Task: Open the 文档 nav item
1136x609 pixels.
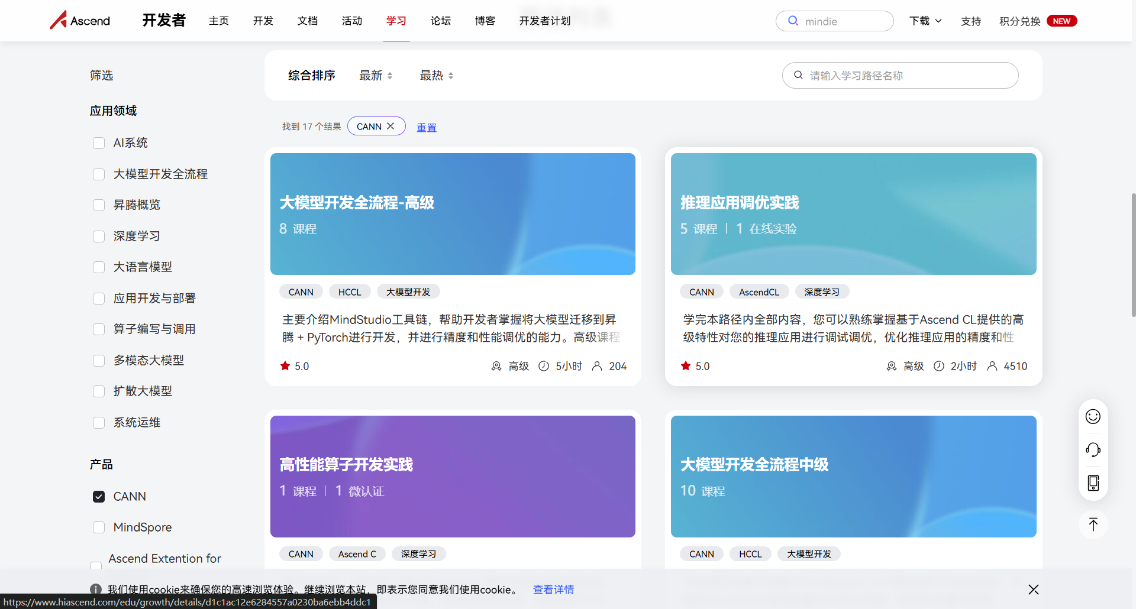Action: click(308, 21)
